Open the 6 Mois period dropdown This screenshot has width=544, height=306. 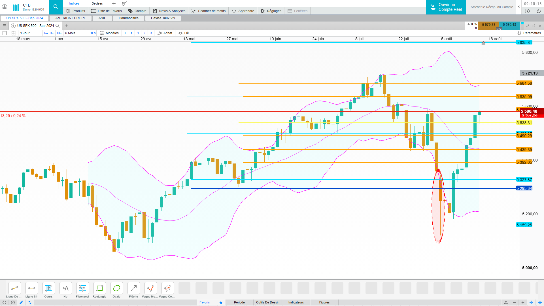pyautogui.click(x=70, y=33)
